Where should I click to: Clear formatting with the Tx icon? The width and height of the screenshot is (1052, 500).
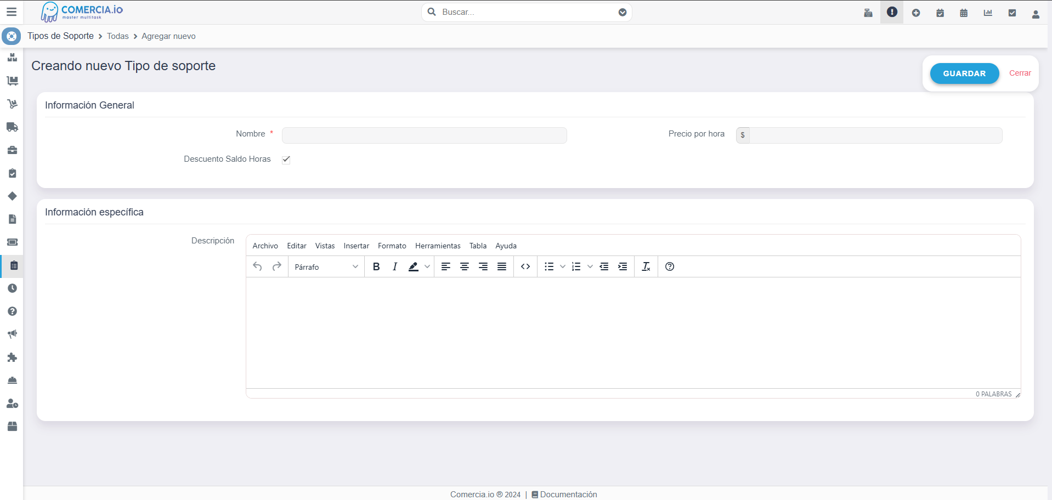[646, 266]
